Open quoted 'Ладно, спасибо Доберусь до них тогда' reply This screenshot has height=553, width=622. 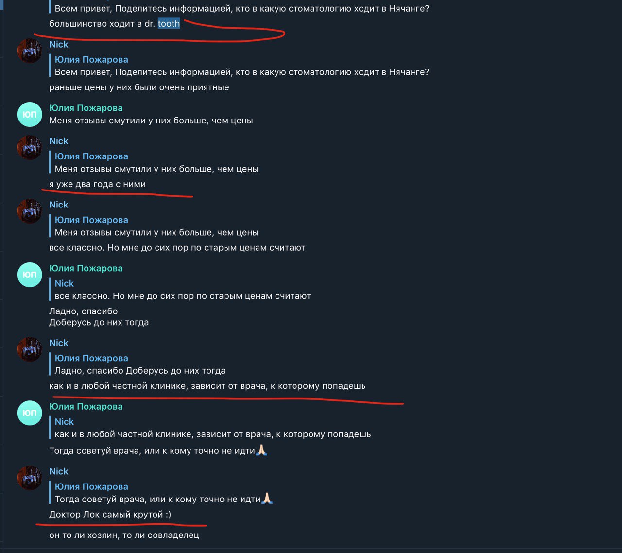tap(138, 364)
